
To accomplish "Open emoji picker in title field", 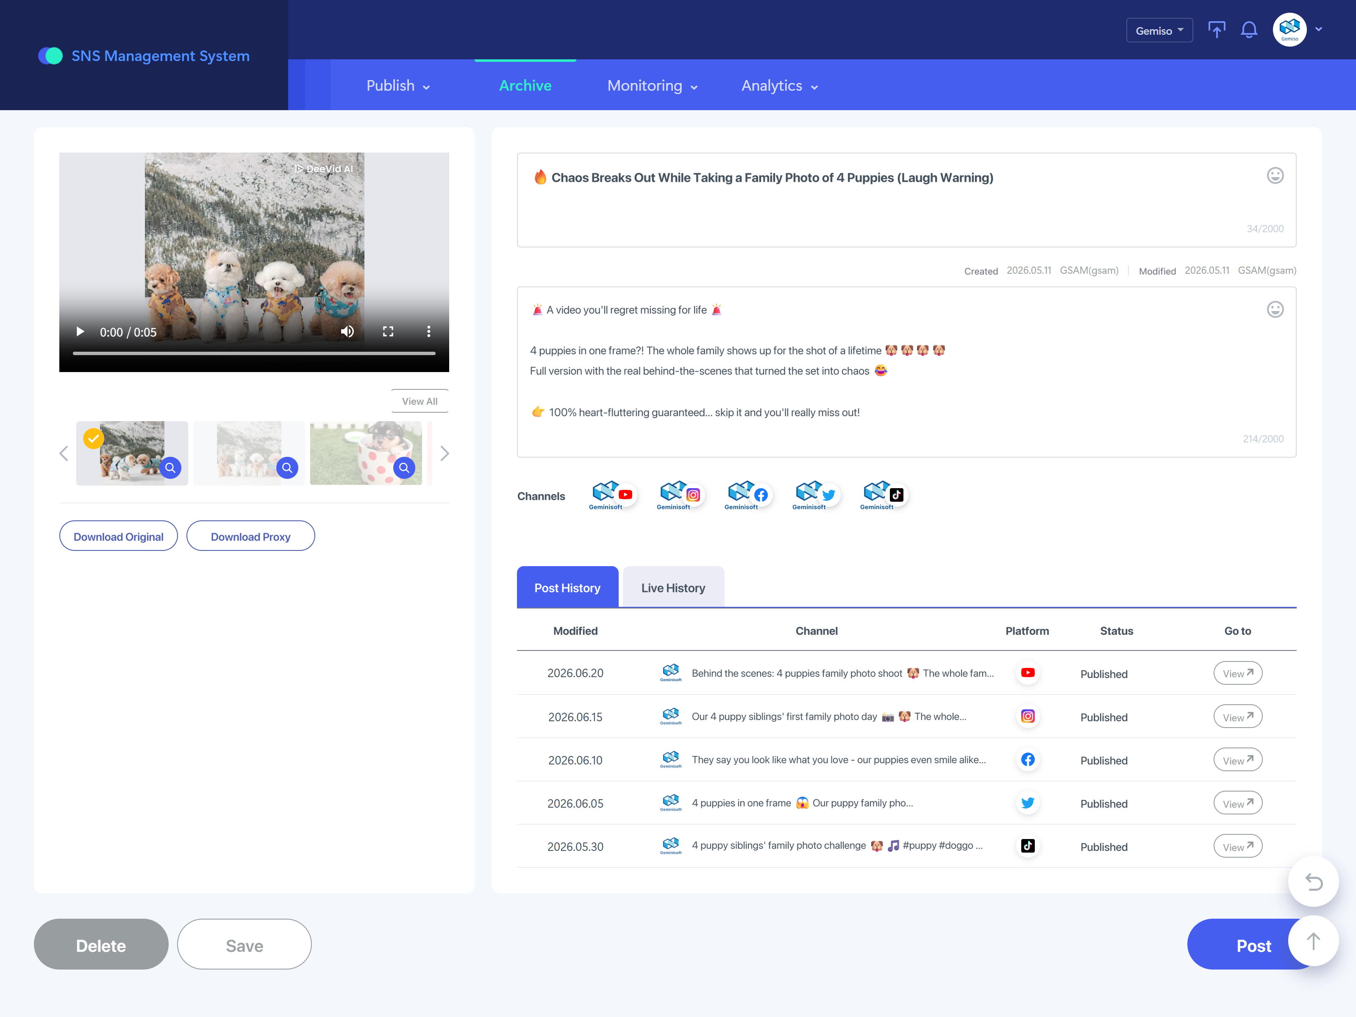I will pyautogui.click(x=1275, y=176).
